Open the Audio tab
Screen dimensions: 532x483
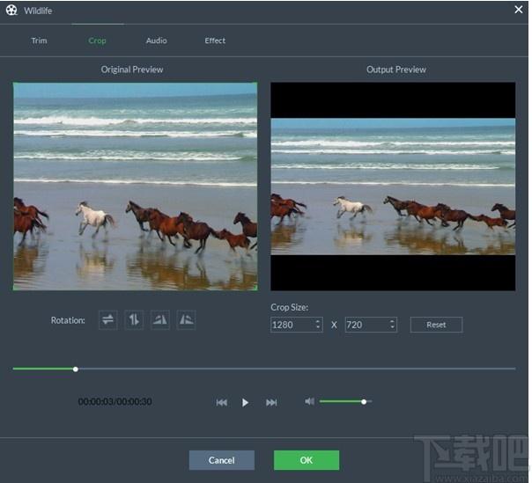coord(157,40)
